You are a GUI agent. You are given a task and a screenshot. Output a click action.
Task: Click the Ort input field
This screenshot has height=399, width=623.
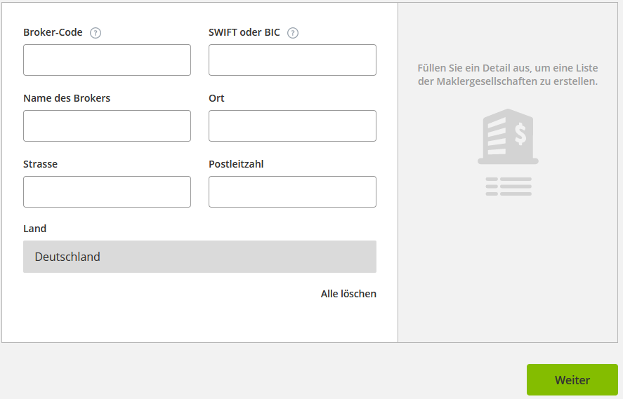click(x=292, y=126)
